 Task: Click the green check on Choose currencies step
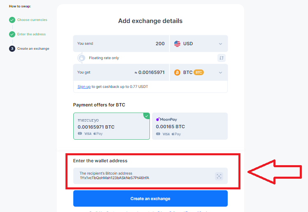(12, 20)
